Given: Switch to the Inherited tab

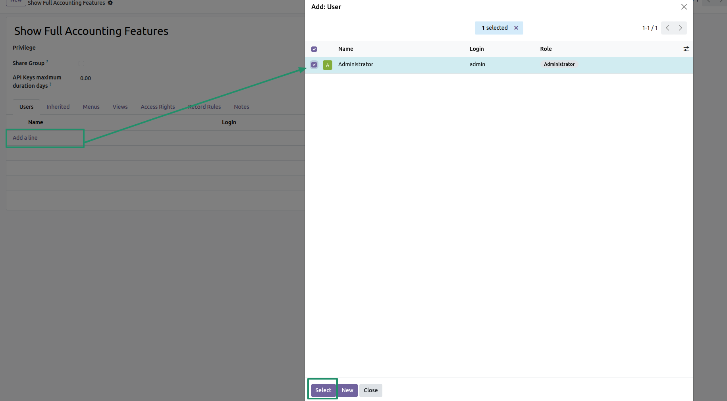Looking at the screenshot, I should 58,107.
